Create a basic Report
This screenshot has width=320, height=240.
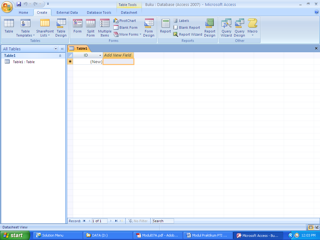(165, 26)
